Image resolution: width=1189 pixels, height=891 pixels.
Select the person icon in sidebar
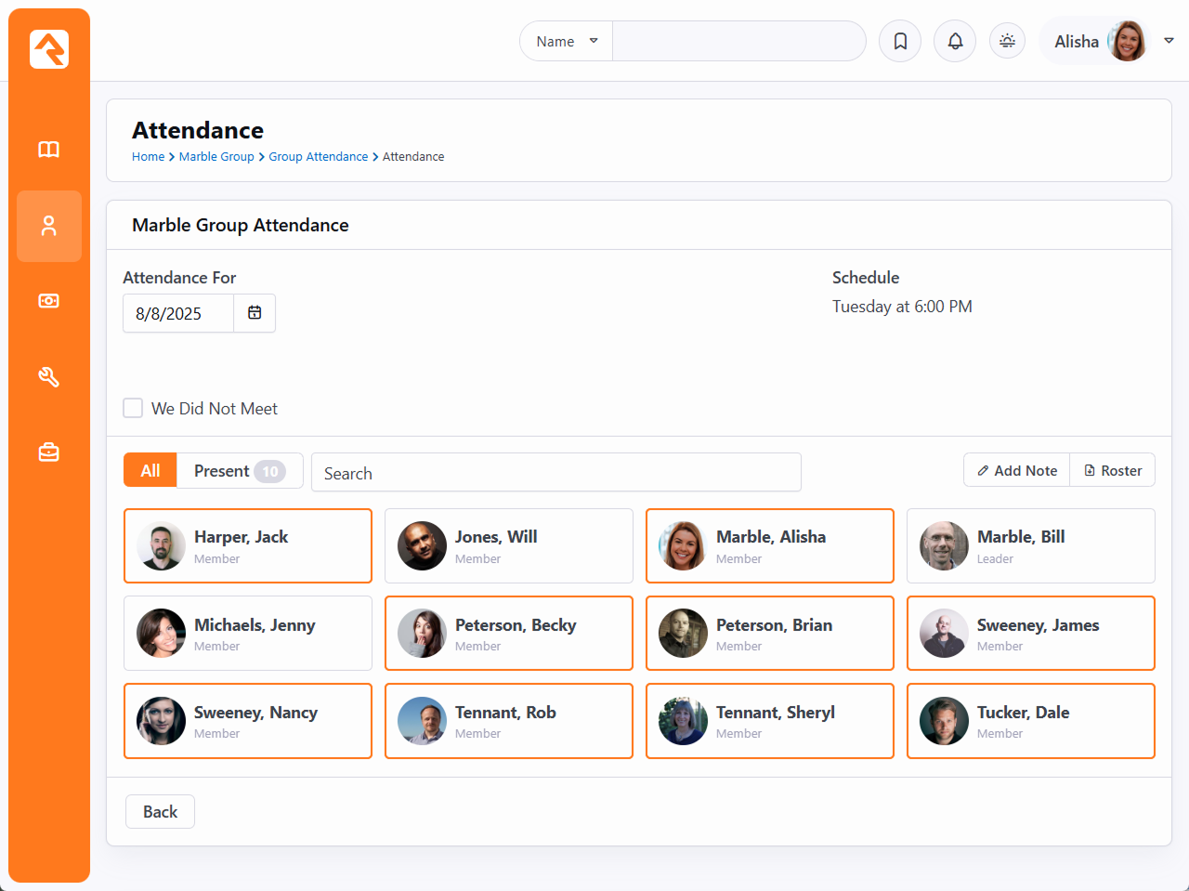click(x=49, y=226)
